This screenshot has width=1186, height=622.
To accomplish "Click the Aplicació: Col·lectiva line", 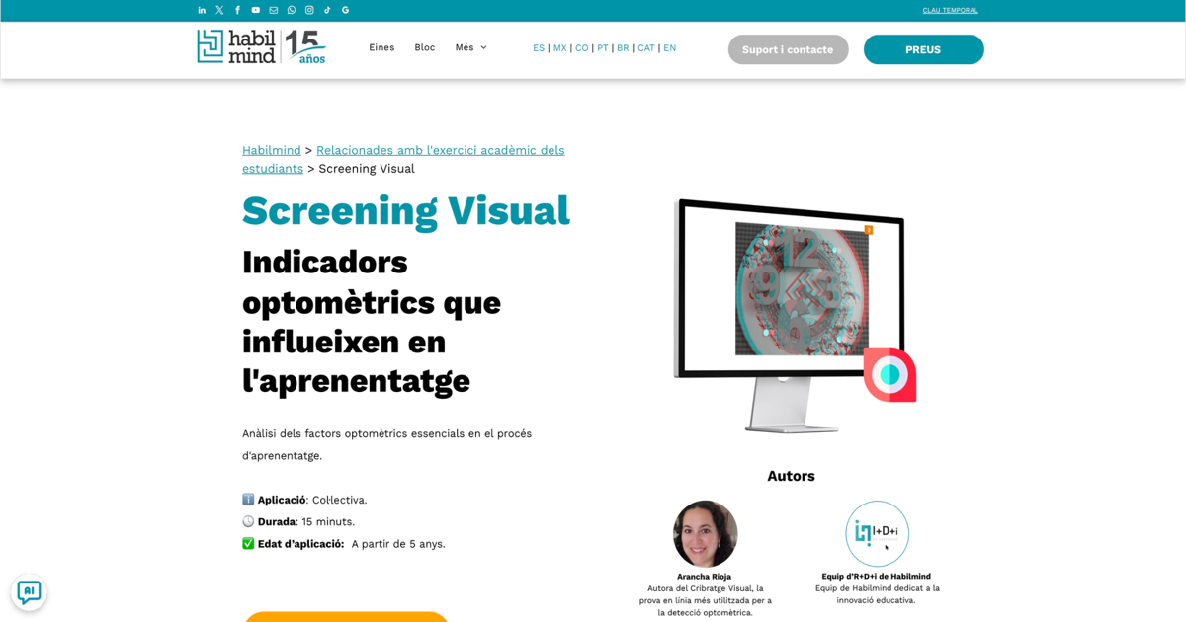I will pyautogui.click(x=304, y=500).
